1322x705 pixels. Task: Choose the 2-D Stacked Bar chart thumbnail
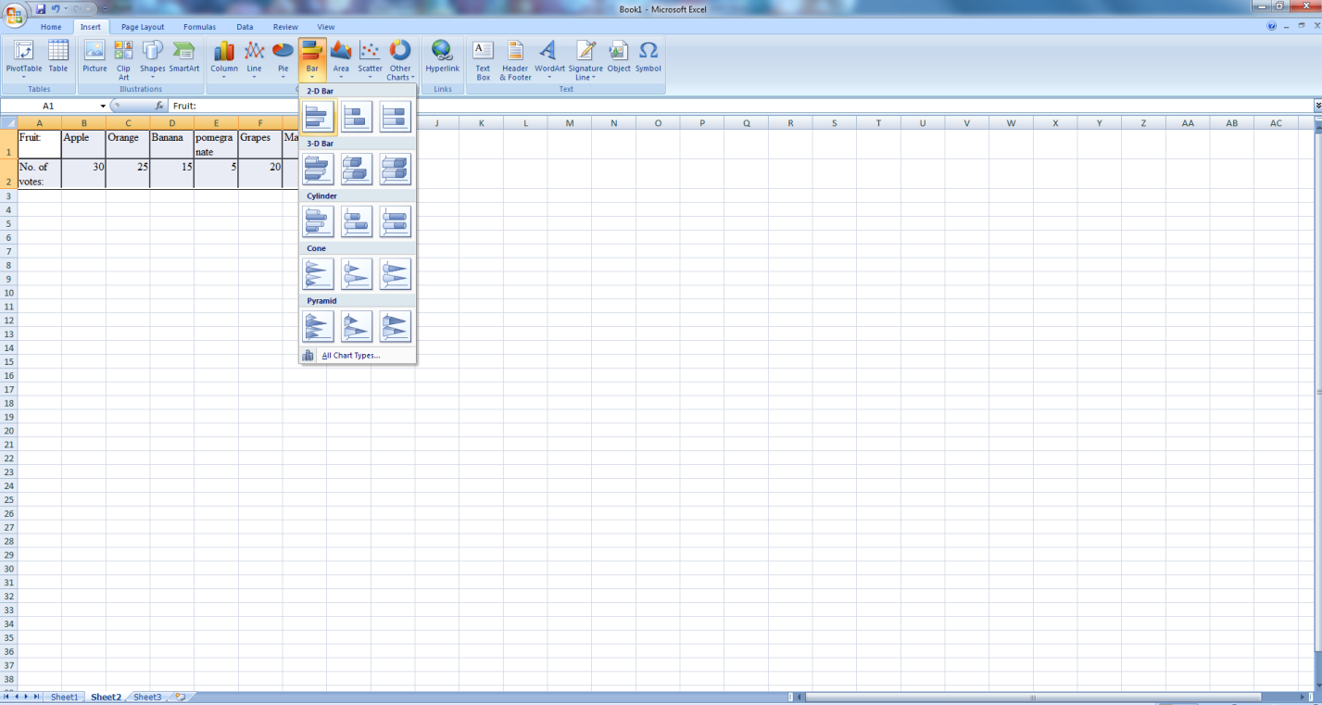pos(357,117)
